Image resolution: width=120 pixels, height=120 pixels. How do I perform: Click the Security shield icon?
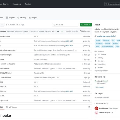(x=18, y=18)
